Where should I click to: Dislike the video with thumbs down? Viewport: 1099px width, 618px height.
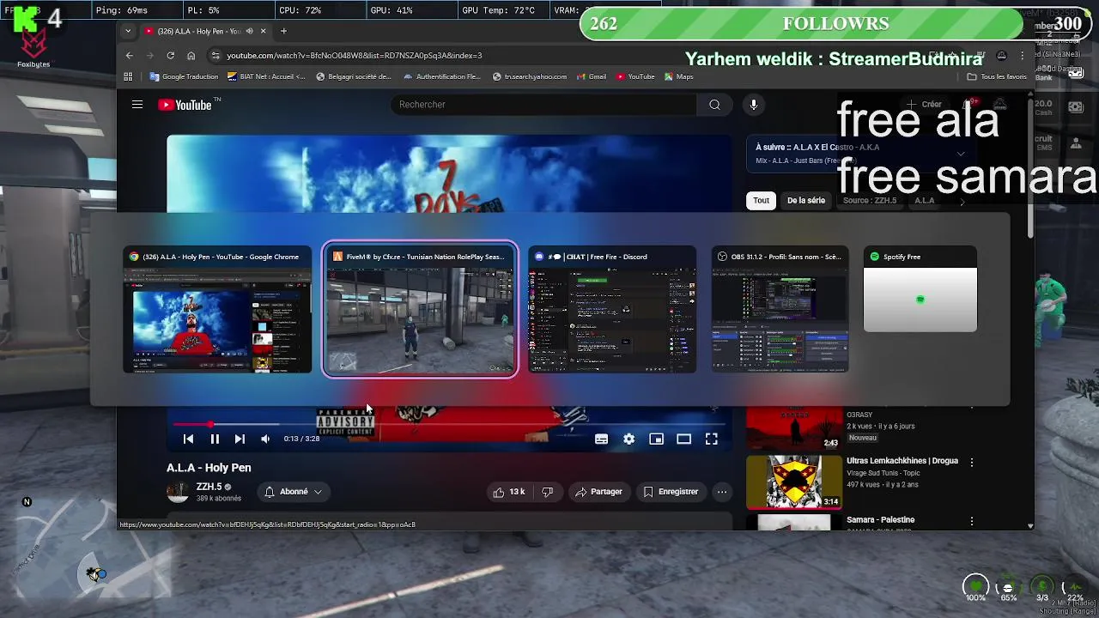point(548,492)
